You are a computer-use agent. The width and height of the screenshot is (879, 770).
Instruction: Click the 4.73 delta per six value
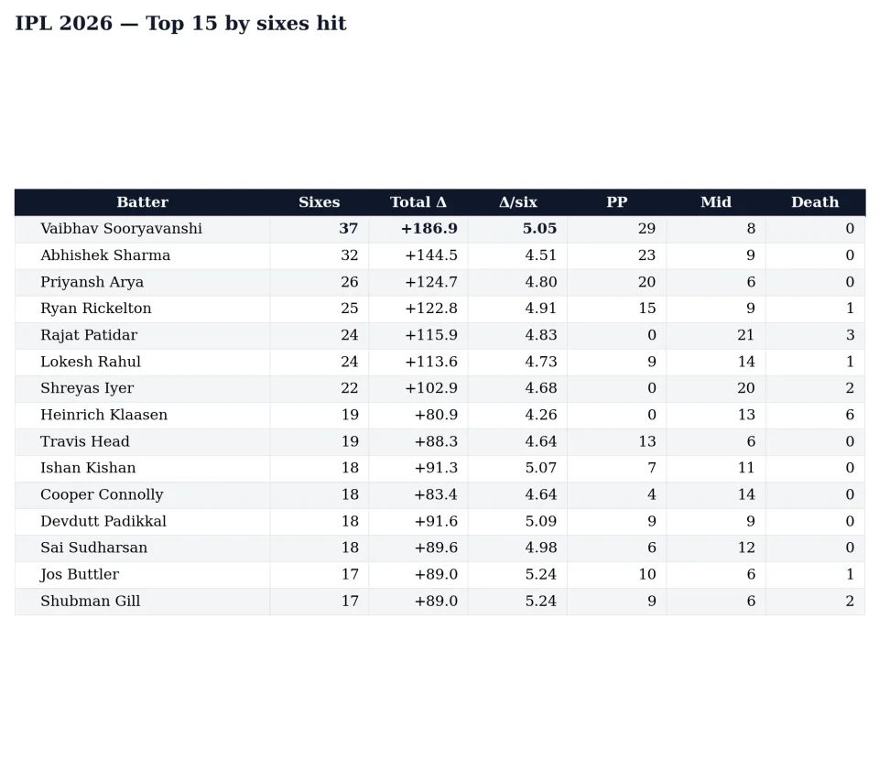[540, 362]
